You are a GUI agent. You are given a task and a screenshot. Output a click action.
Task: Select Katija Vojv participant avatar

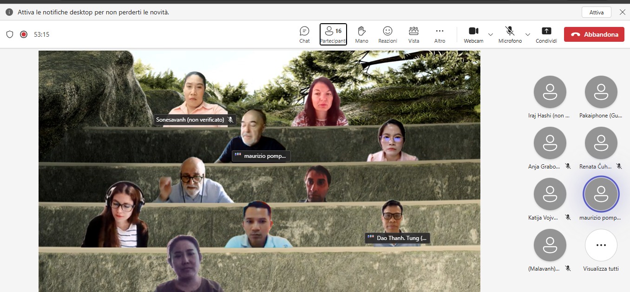click(x=550, y=194)
